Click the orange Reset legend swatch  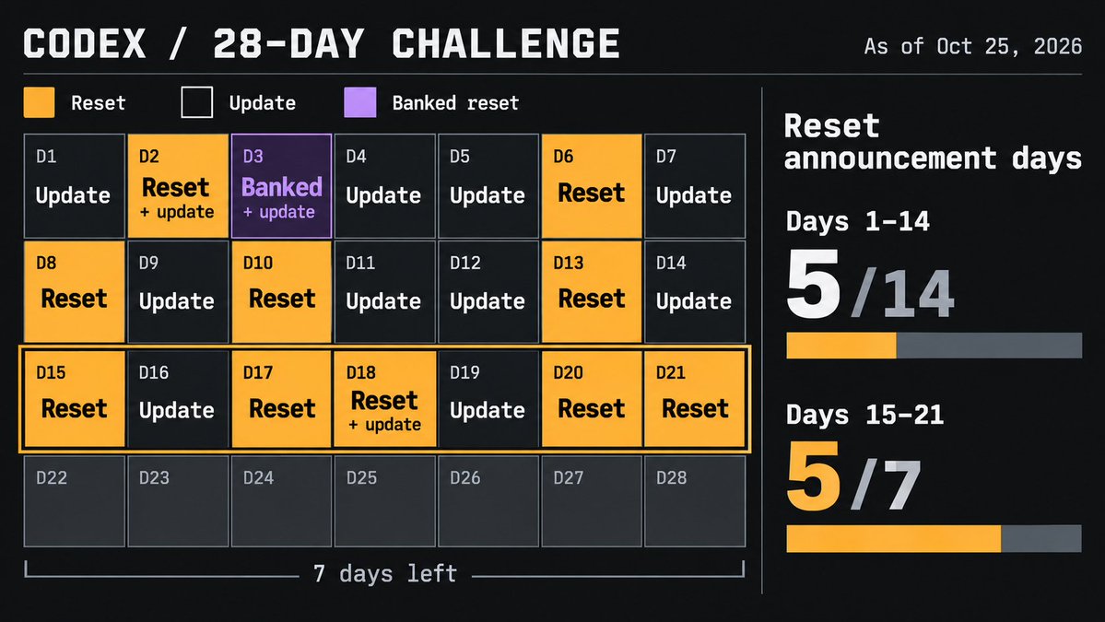[x=39, y=102]
